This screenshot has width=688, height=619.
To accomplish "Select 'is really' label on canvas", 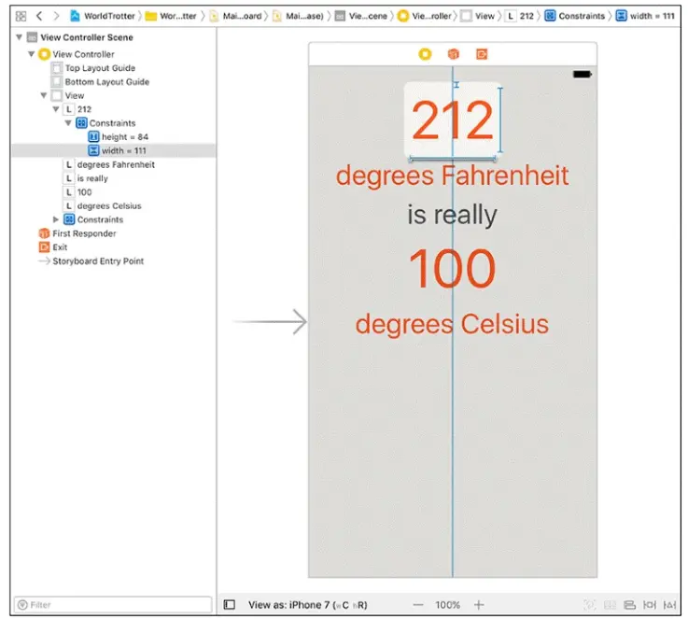I will point(453,215).
